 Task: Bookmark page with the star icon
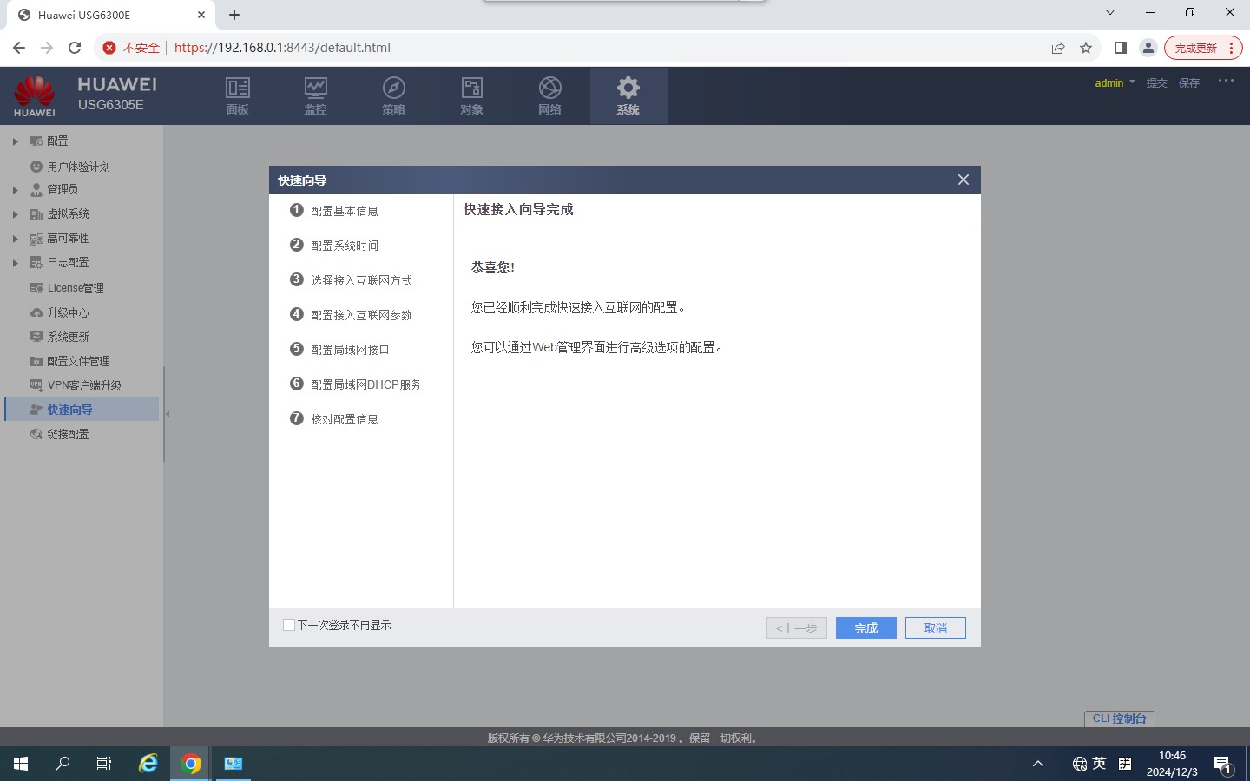click(x=1085, y=48)
